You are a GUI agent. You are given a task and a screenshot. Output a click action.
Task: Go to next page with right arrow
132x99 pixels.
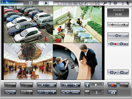123,25
